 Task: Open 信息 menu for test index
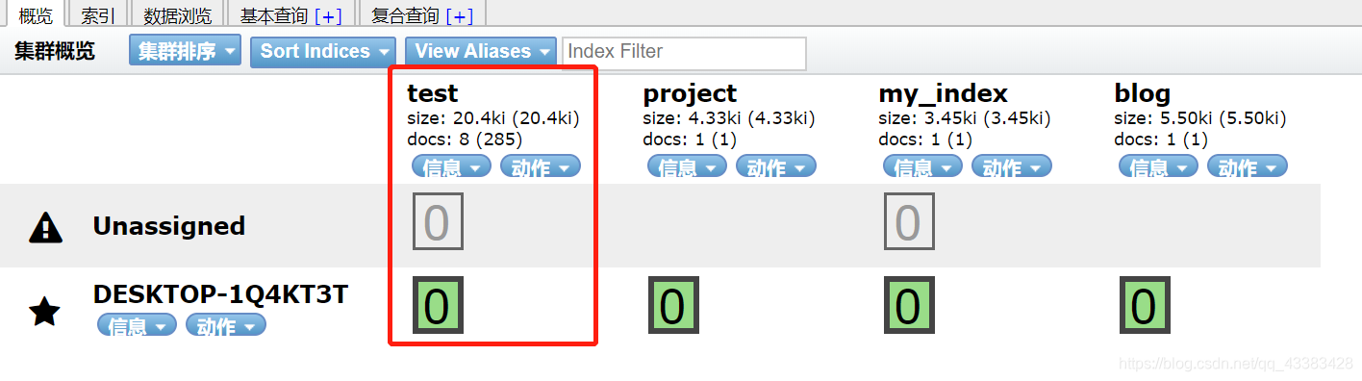452,166
